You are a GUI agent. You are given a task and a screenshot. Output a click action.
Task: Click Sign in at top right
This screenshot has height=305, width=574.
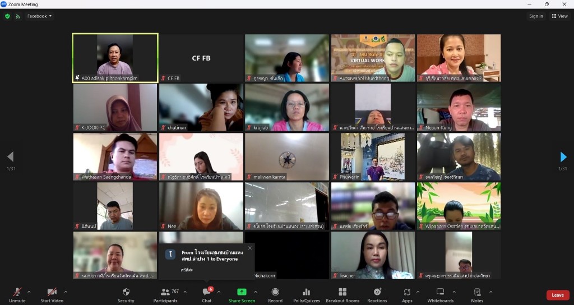click(x=536, y=16)
